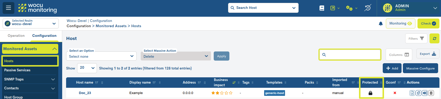Open the Doc_23 host link

85,93
